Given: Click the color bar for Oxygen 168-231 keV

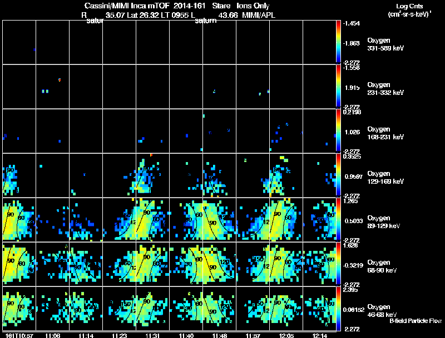Looking at the screenshot, I should click(x=338, y=131).
